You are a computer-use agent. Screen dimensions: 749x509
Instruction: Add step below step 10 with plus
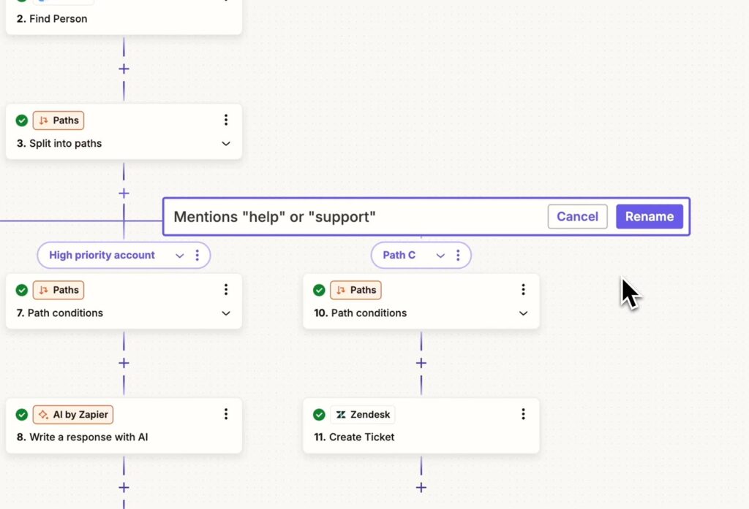tap(421, 363)
